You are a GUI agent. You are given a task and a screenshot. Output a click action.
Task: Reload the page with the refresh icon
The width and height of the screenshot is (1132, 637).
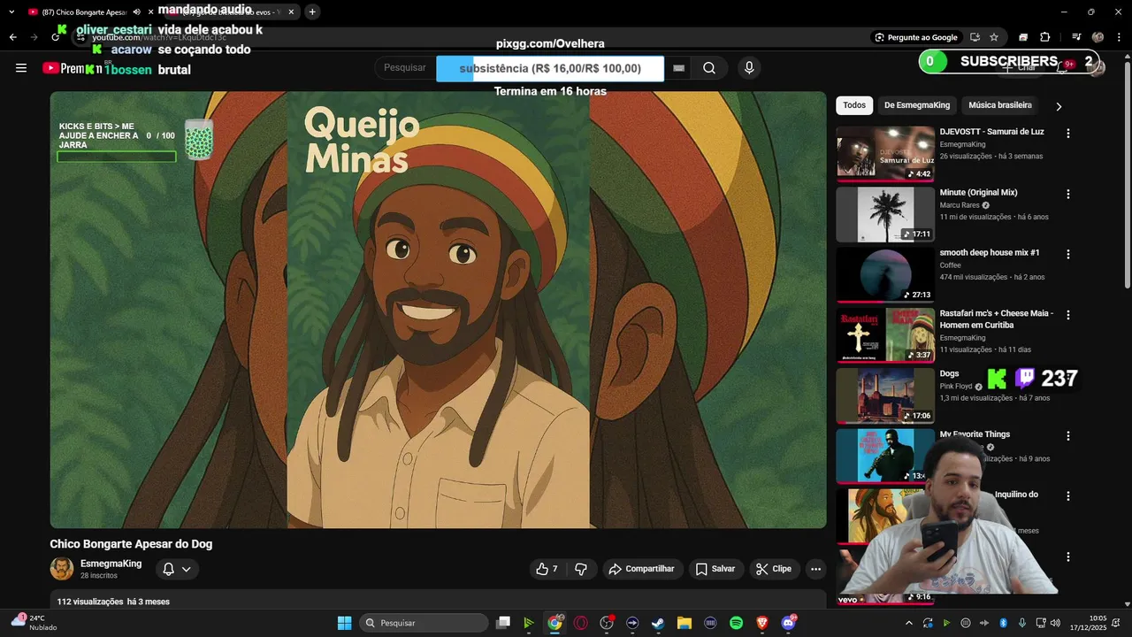tap(55, 37)
